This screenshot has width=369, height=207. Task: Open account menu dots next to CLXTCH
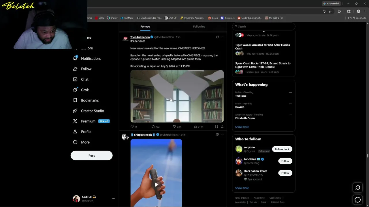coord(113,199)
